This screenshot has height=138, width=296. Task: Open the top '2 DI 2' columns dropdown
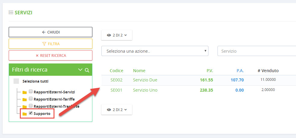point(117,35)
